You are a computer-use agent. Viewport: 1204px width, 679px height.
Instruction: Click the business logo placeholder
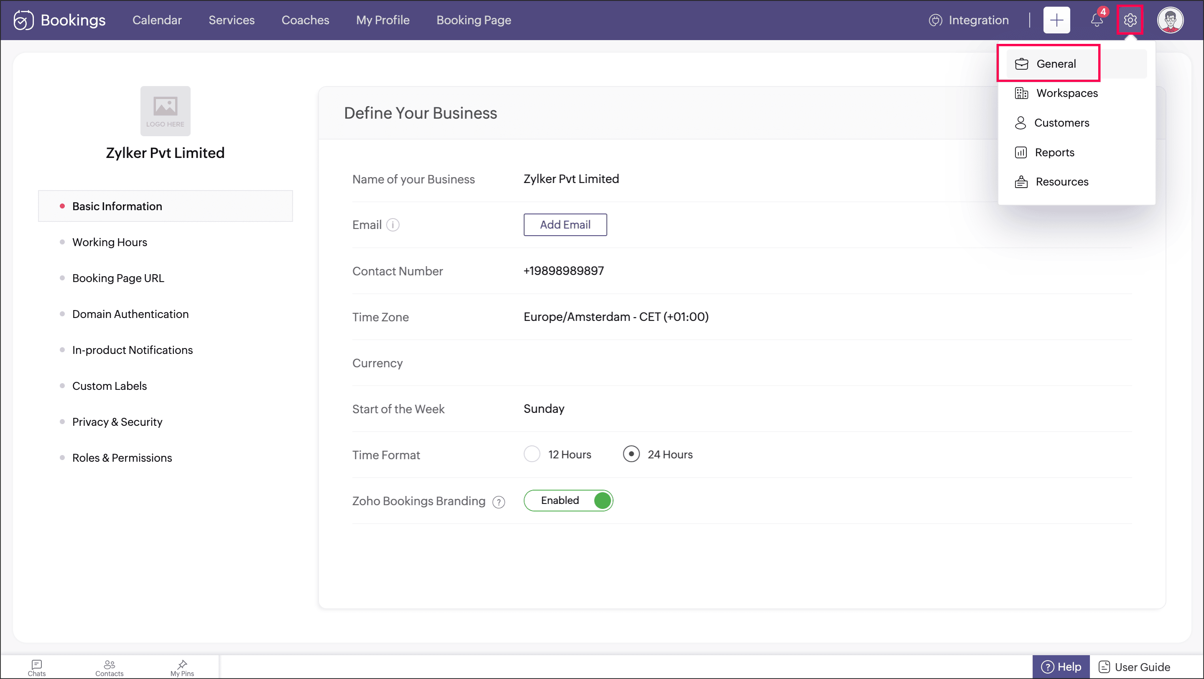165,111
